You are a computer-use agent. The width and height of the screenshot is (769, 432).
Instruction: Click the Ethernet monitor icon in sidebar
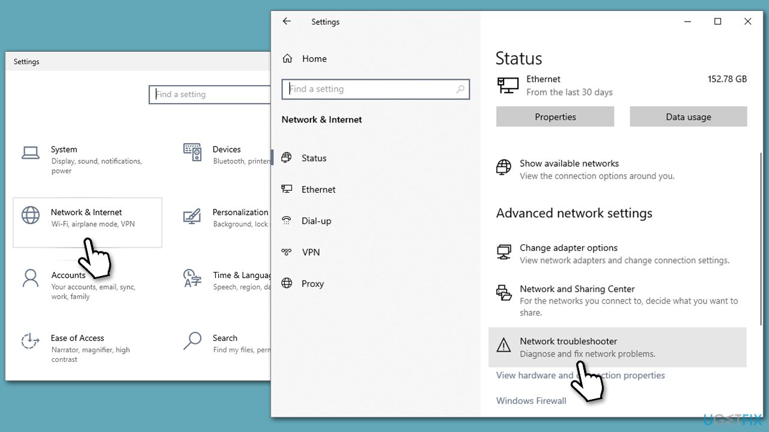287,189
